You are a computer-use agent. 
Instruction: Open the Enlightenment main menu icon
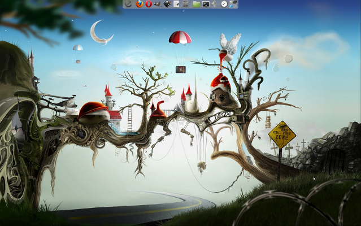(128, 4)
